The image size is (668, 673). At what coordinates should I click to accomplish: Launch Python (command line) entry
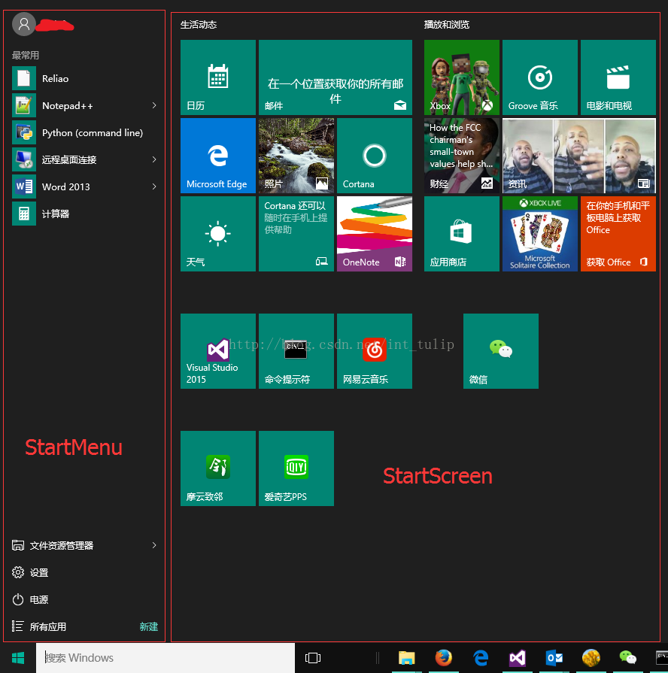84,132
